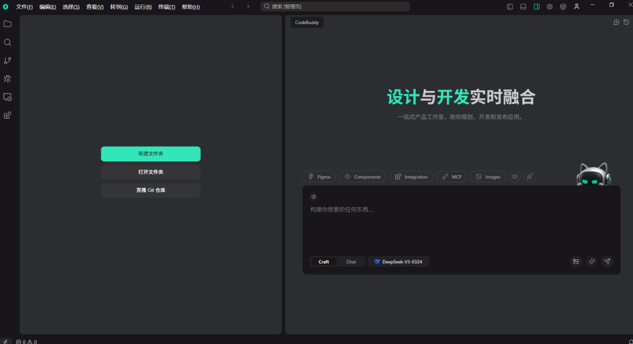Start a new chat with plus bubble icon
This screenshot has height=344, width=633.
[x=616, y=22]
